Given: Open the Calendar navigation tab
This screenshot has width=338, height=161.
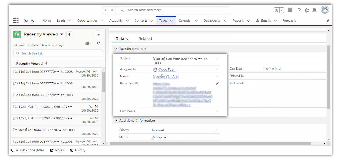Looking at the screenshot, I should pos(185,21).
